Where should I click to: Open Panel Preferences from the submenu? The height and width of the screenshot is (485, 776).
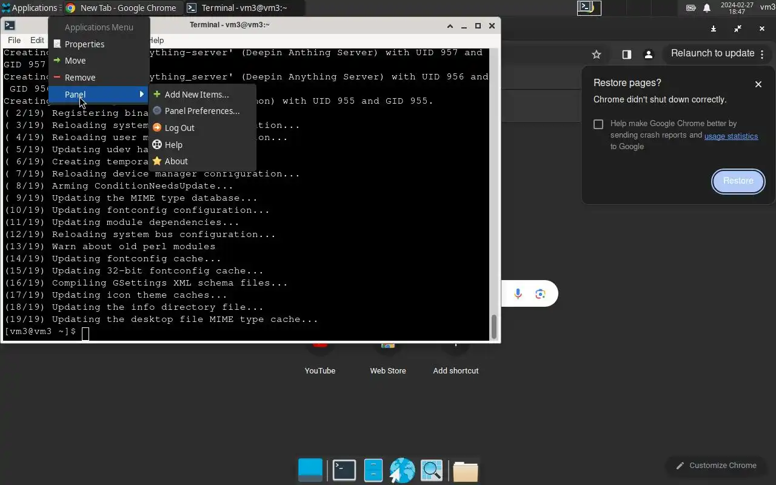[202, 111]
